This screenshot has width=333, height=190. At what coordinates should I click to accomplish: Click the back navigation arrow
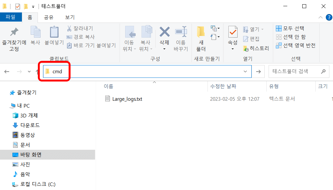[x=7, y=71]
